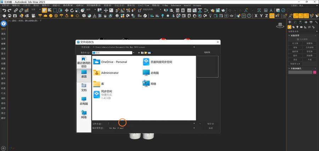Click the ViewCube hat icon in the viewport
The height and width of the screenshot is (151, 319).
tap(280, 25)
